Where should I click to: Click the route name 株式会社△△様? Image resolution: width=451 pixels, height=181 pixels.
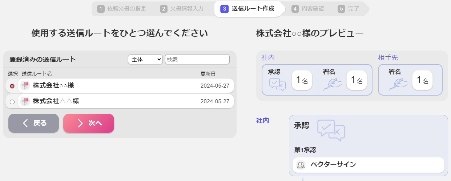pos(56,101)
